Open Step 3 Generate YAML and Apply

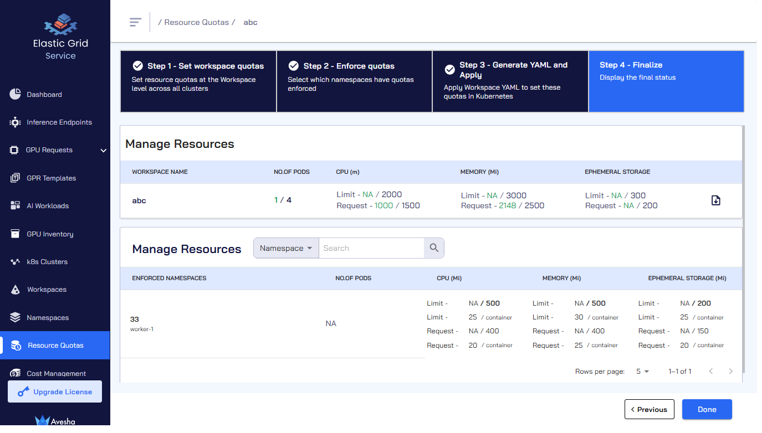coord(510,81)
